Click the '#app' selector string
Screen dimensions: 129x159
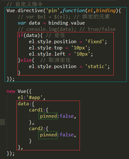(x=35, y=98)
